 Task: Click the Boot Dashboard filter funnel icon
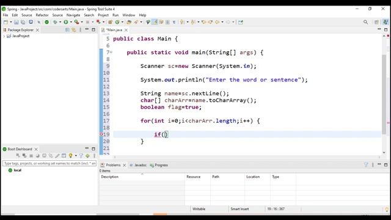click(81, 156)
